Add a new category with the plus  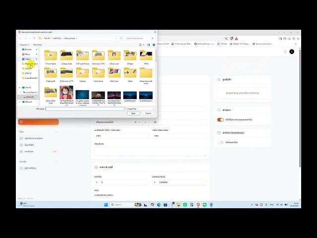tap(145, 122)
